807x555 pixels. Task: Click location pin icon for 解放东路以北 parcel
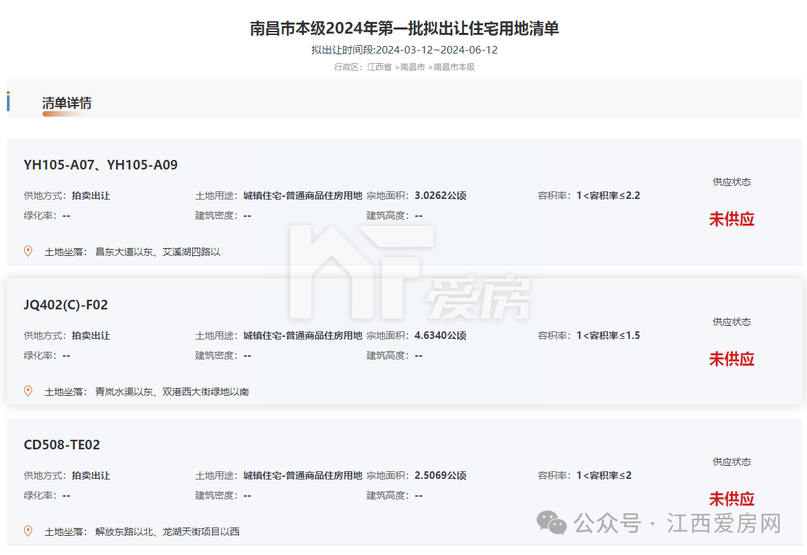[28, 531]
